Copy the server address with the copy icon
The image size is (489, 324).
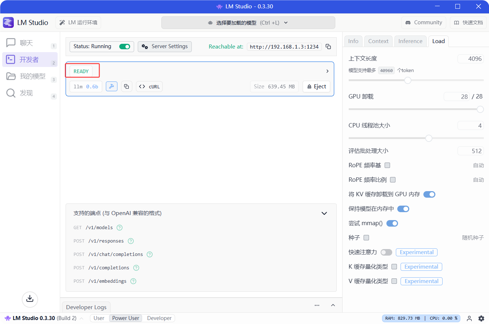328,46
